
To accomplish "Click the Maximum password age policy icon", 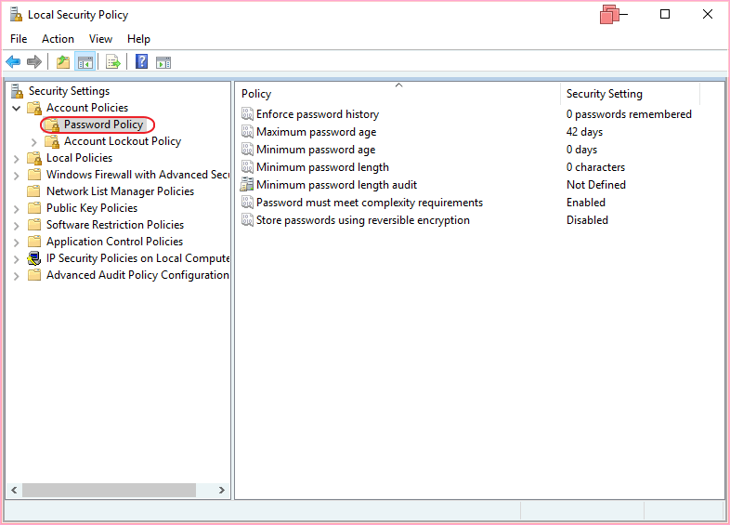I will (247, 132).
